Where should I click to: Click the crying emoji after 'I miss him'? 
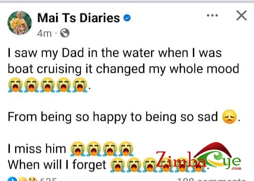(x=78, y=149)
